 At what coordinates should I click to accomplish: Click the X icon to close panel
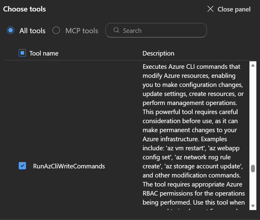210,9
